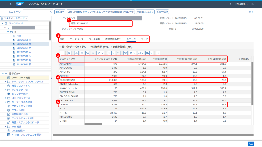Toggle full screen with 全画面オン/オフ
The width and height of the screenshot is (262, 147).
[x=145, y=12]
